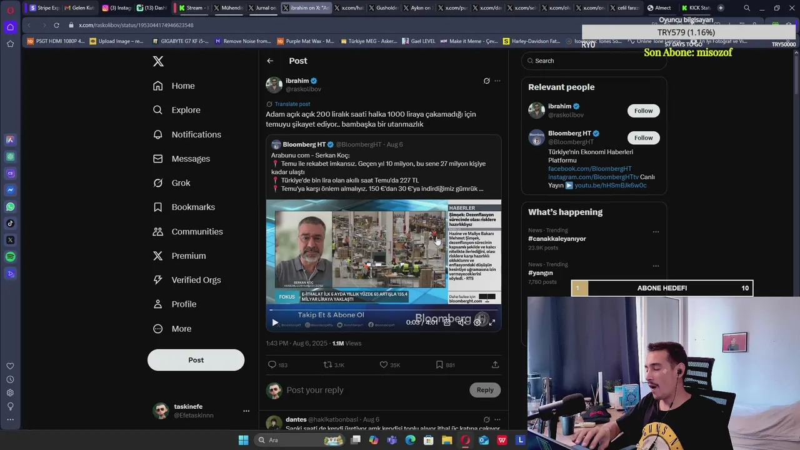Image resolution: width=800 pixels, height=450 pixels.
Task: Like the post with 35K likes
Action: click(384, 364)
